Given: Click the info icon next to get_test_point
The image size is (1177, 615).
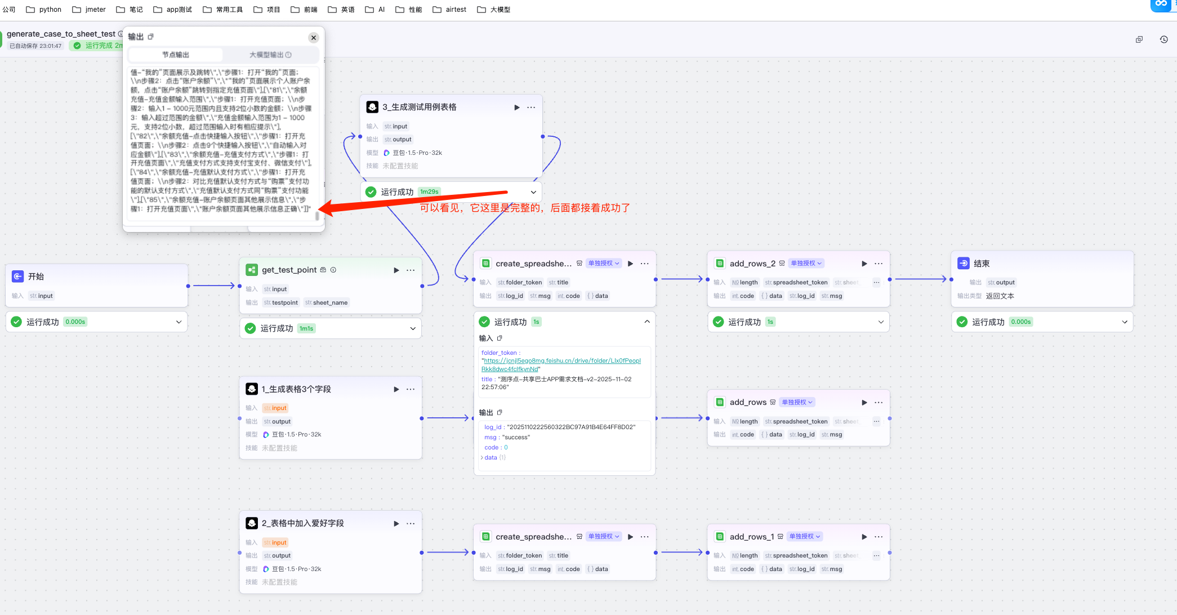Looking at the screenshot, I should pyautogui.click(x=333, y=270).
